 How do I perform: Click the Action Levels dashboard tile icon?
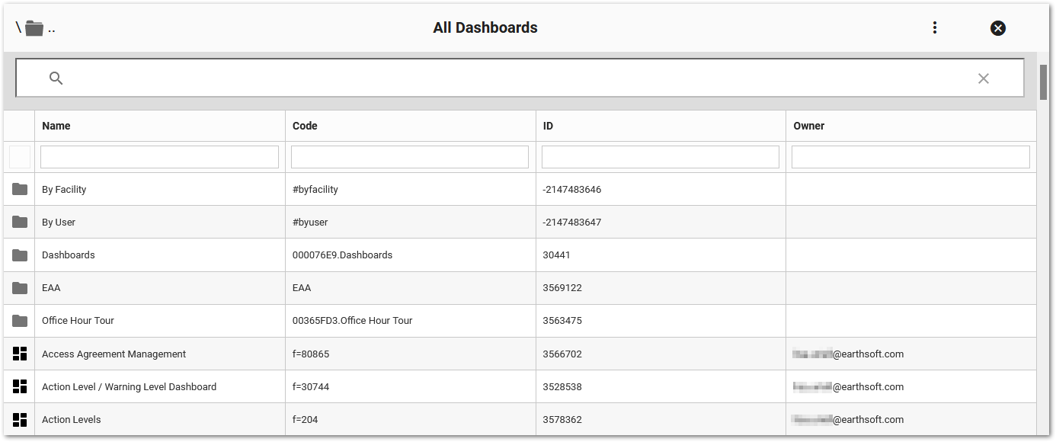[x=20, y=419]
